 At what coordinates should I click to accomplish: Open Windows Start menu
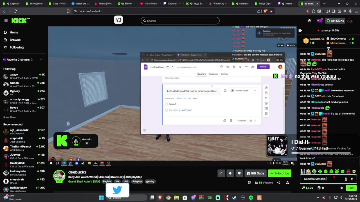(101, 198)
